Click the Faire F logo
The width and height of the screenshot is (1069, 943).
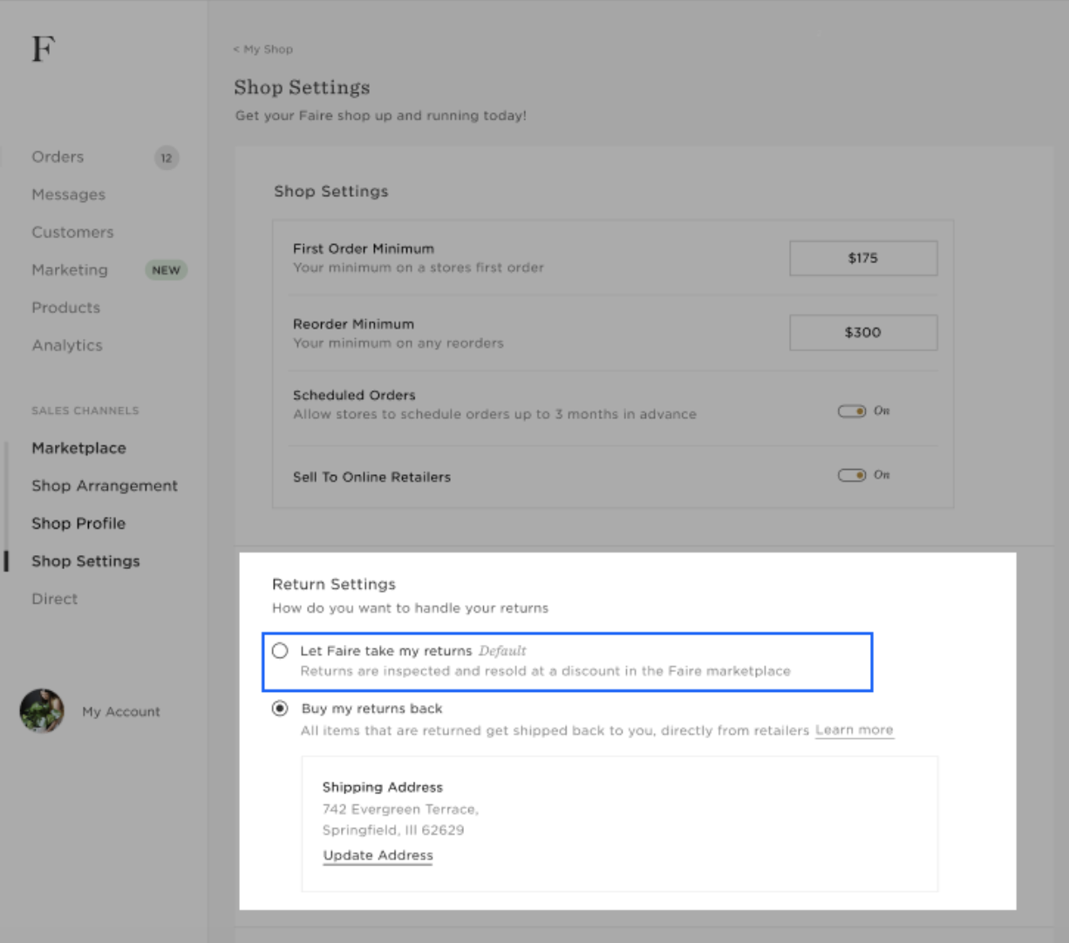coord(44,49)
